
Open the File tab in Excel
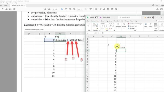[x=88, y=21]
